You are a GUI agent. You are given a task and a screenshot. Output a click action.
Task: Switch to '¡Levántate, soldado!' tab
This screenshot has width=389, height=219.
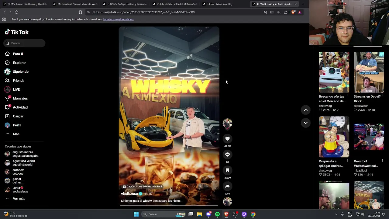coord(174,4)
